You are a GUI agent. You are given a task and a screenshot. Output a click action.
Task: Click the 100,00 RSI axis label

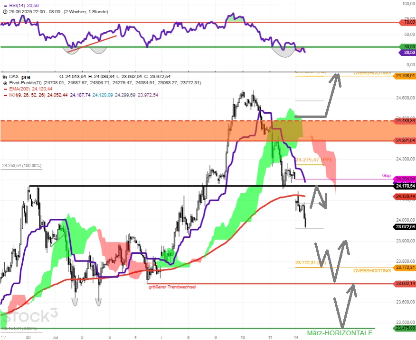click(x=408, y=4)
